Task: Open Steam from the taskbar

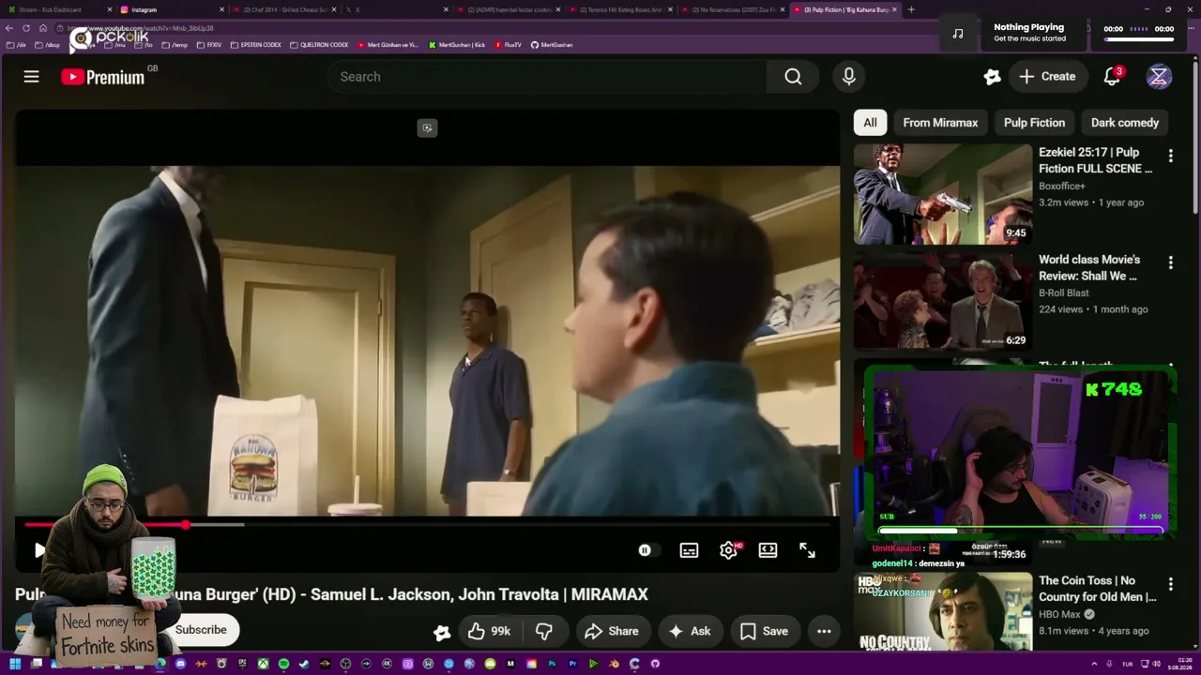Action: pos(304,664)
